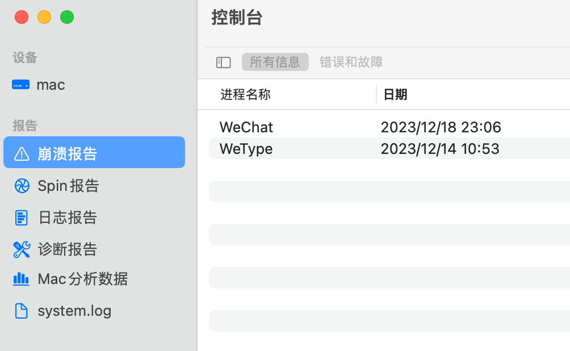Open Spin报告 in the sidebar
570x351 pixels.
pyautogui.click(x=68, y=186)
